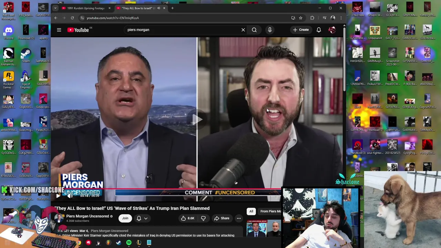441x248 pixels.
Task: Open the tab search dropdown arrow
Action: (55, 8)
